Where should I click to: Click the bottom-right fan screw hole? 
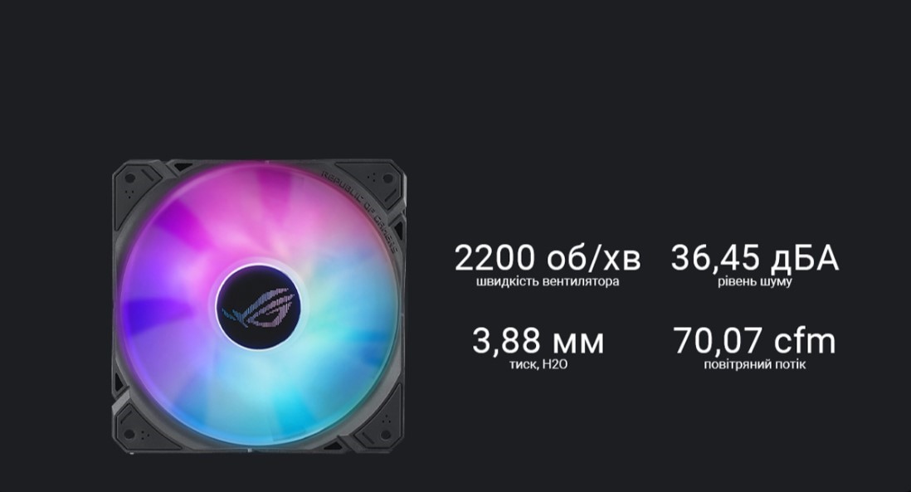385,435
